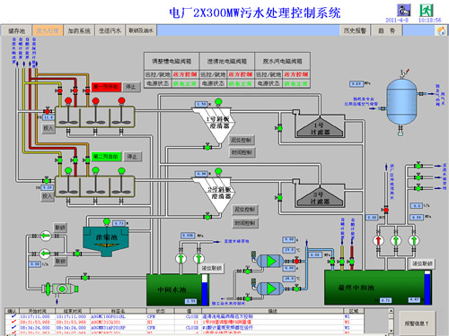Click the 1号过滤器 filter symbol
This screenshot has height=336, width=449.
(320, 128)
